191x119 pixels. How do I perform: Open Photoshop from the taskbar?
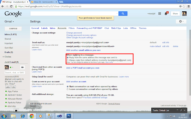pyautogui.click(x=69, y=116)
